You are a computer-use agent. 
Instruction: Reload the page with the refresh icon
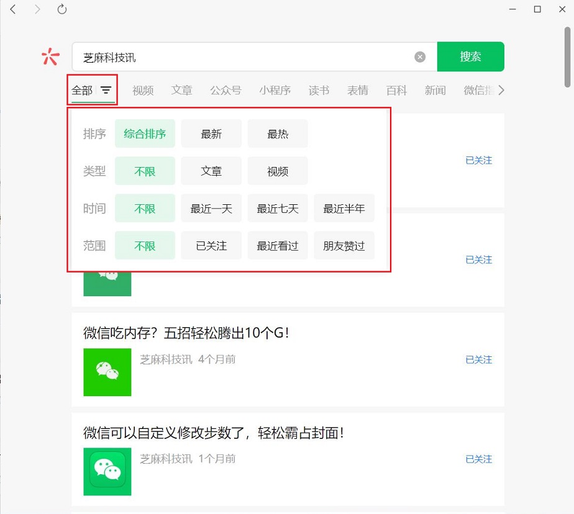[62, 9]
